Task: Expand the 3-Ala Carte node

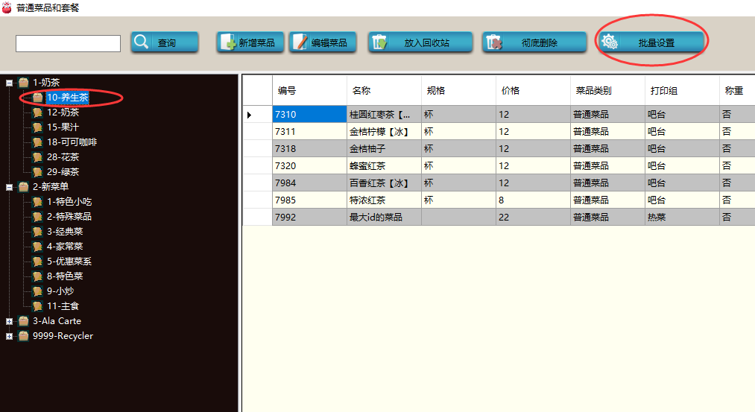Action: pyautogui.click(x=9, y=321)
